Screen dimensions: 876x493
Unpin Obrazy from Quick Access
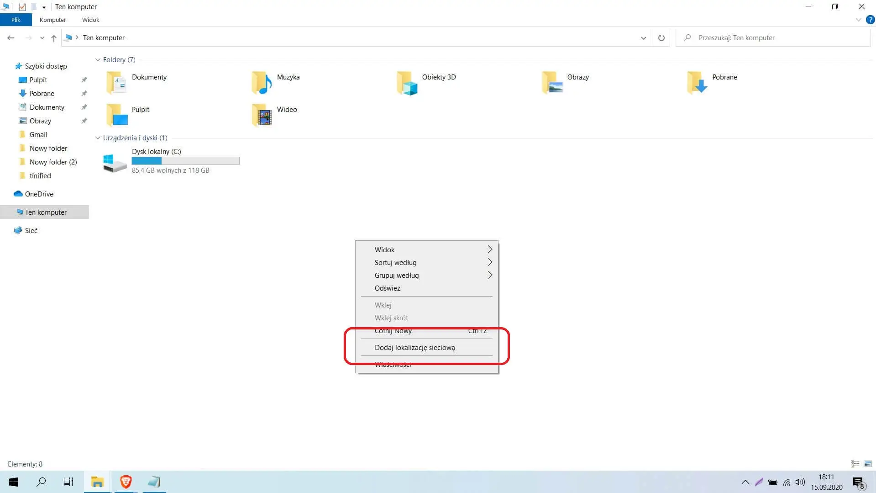click(84, 121)
